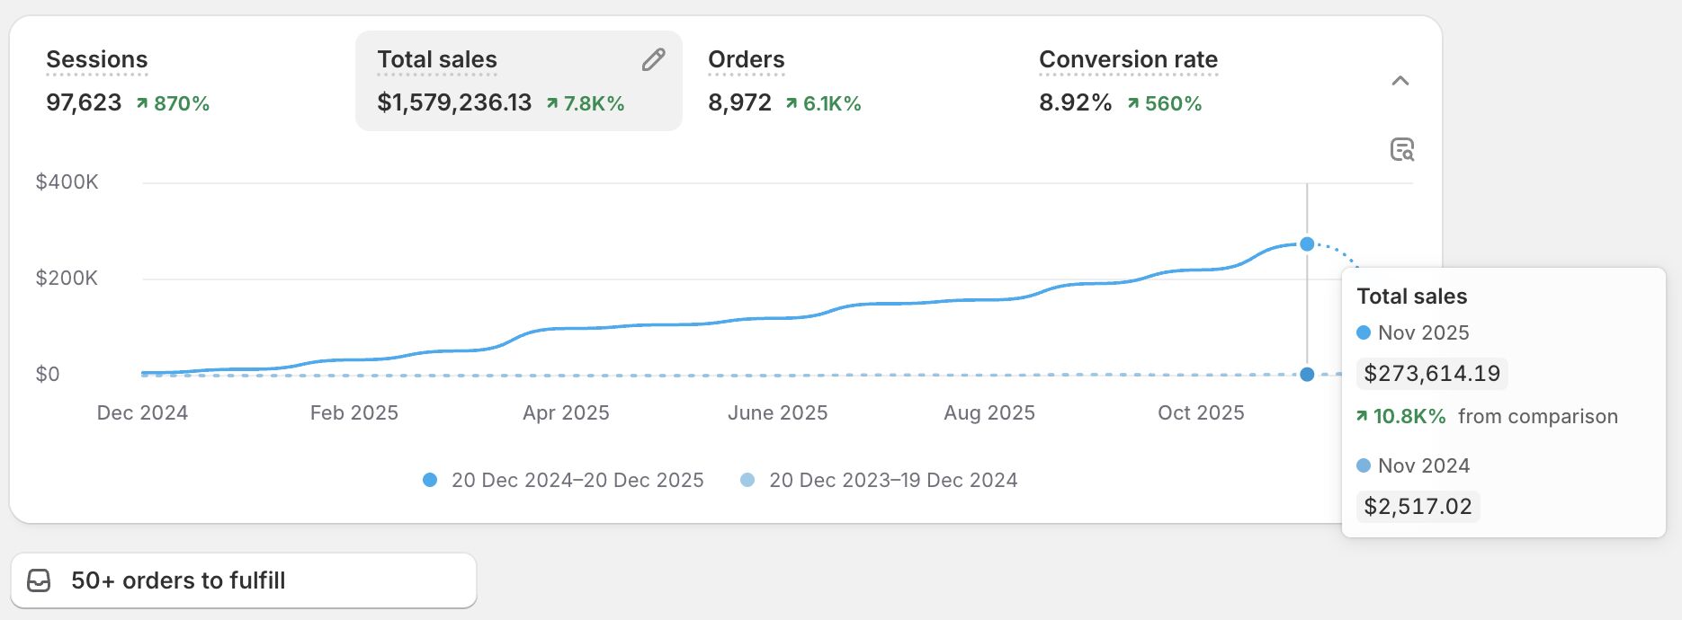Click the green 10.8K% comparison arrow in tooltip
Screen dimensions: 1682x620
click(x=1361, y=416)
